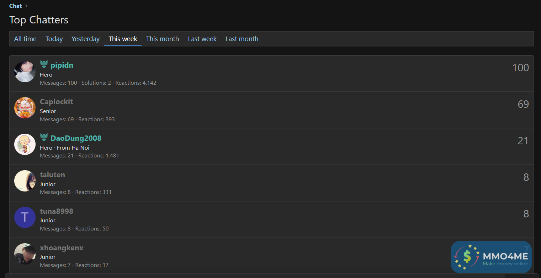Open pipidn's username link
541x278 pixels.
pos(62,65)
